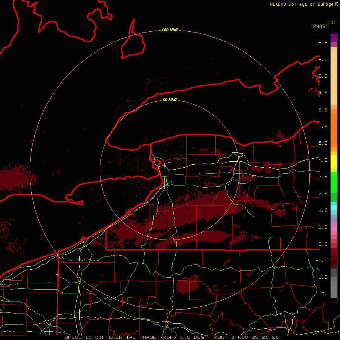Click the 5.8 scale value

tap(323, 127)
